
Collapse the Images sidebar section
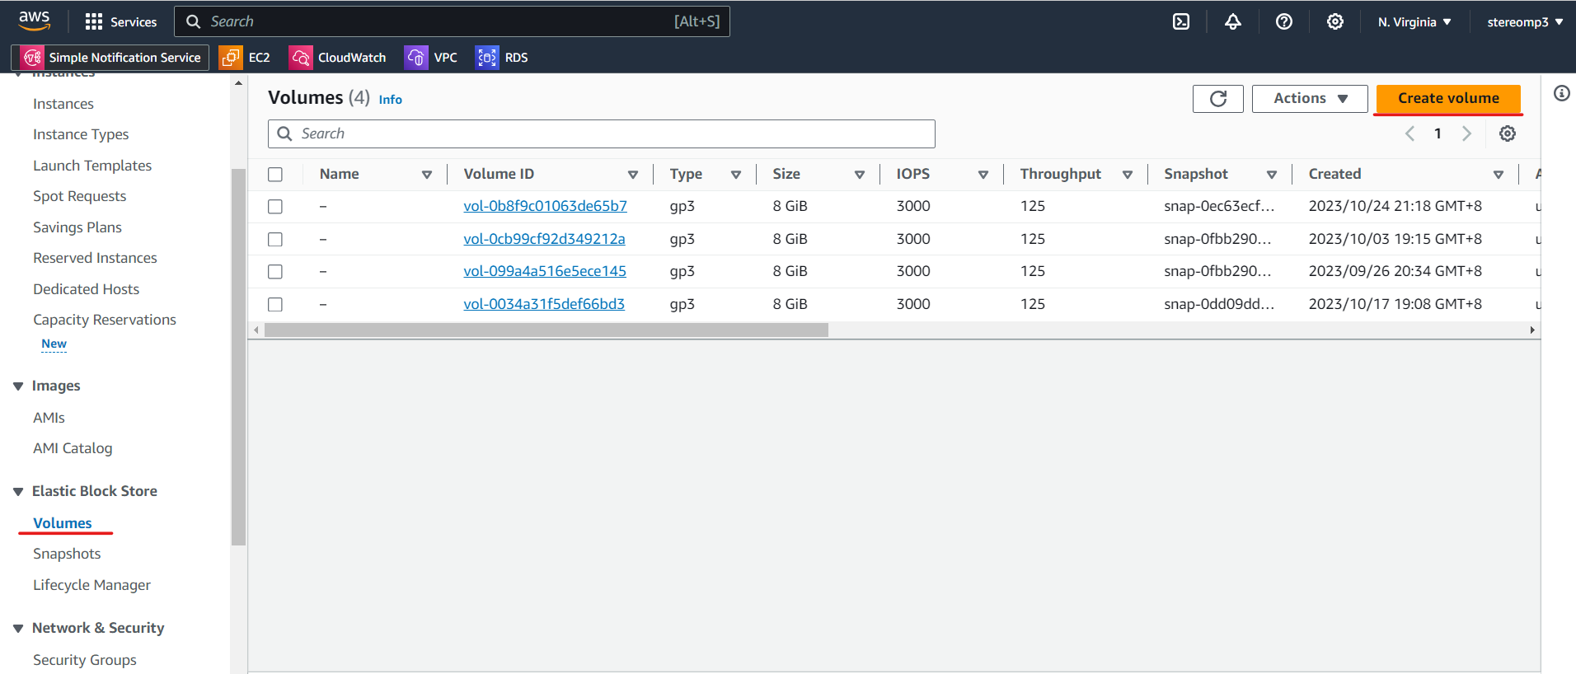[18, 386]
